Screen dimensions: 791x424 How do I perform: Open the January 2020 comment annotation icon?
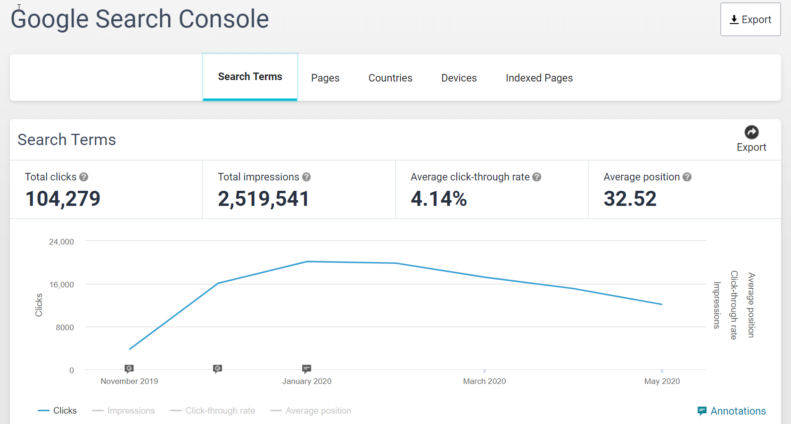(x=306, y=368)
